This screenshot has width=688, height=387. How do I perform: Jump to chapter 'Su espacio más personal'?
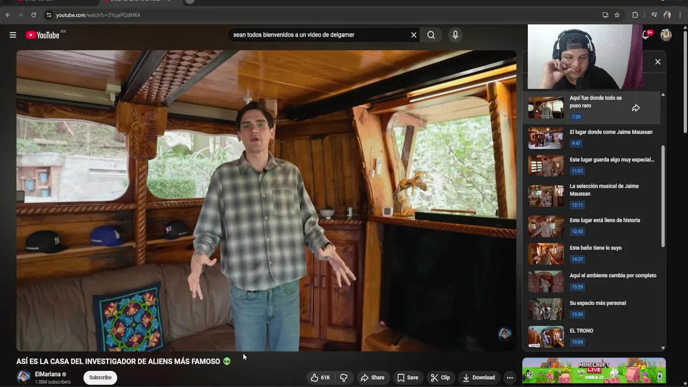click(x=591, y=309)
